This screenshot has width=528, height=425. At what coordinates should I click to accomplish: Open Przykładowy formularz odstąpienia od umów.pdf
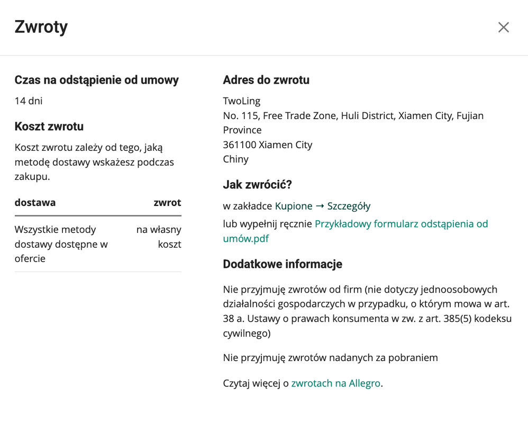coord(356,231)
